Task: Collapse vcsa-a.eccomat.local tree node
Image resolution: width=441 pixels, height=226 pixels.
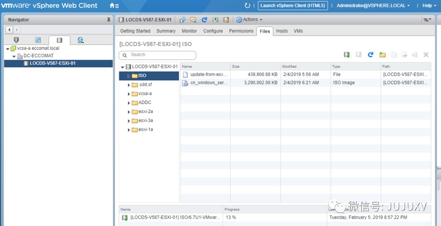Action: 7,49
